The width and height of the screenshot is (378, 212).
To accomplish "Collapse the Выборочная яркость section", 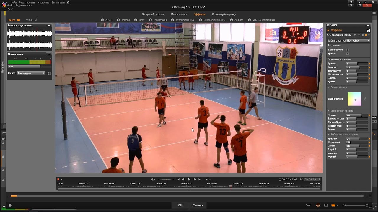I will click(328, 111).
